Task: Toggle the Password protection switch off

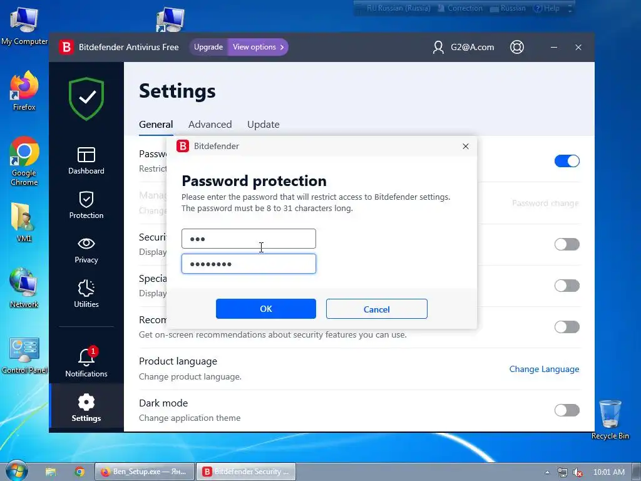Action: tap(567, 161)
